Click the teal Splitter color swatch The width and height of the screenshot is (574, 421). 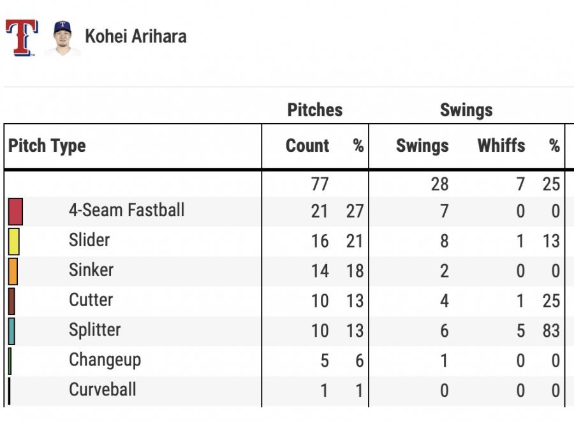11,330
